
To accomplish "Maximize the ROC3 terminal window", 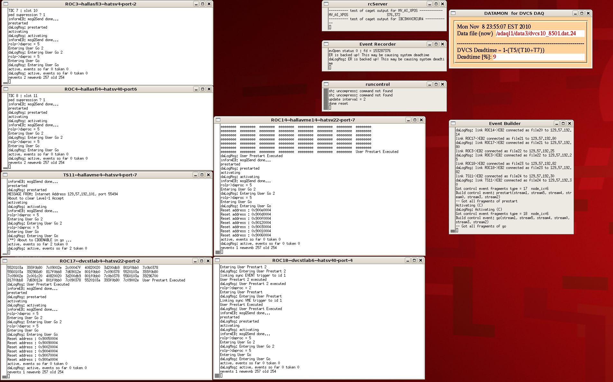I will [x=203, y=4].
